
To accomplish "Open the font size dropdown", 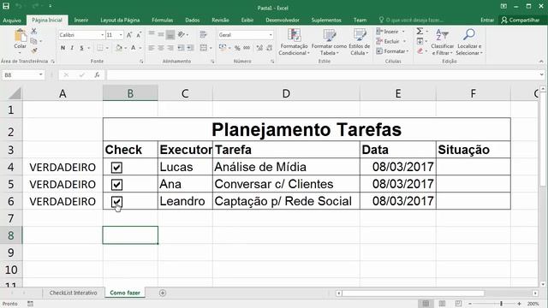I will tap(121, 35).
